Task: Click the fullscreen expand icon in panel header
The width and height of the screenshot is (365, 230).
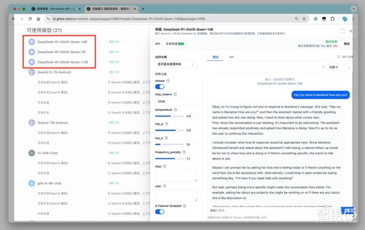Action: click(342, 31)
